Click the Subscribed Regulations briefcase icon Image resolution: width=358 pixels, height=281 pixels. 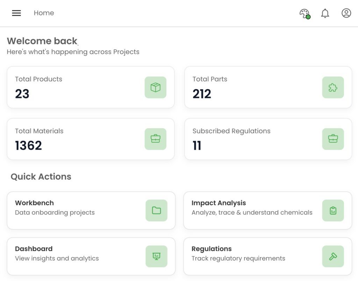coord(333,139)
